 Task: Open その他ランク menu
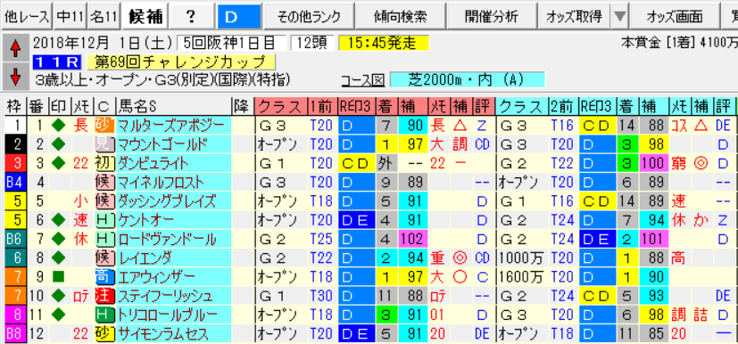[x=309, y=17]
